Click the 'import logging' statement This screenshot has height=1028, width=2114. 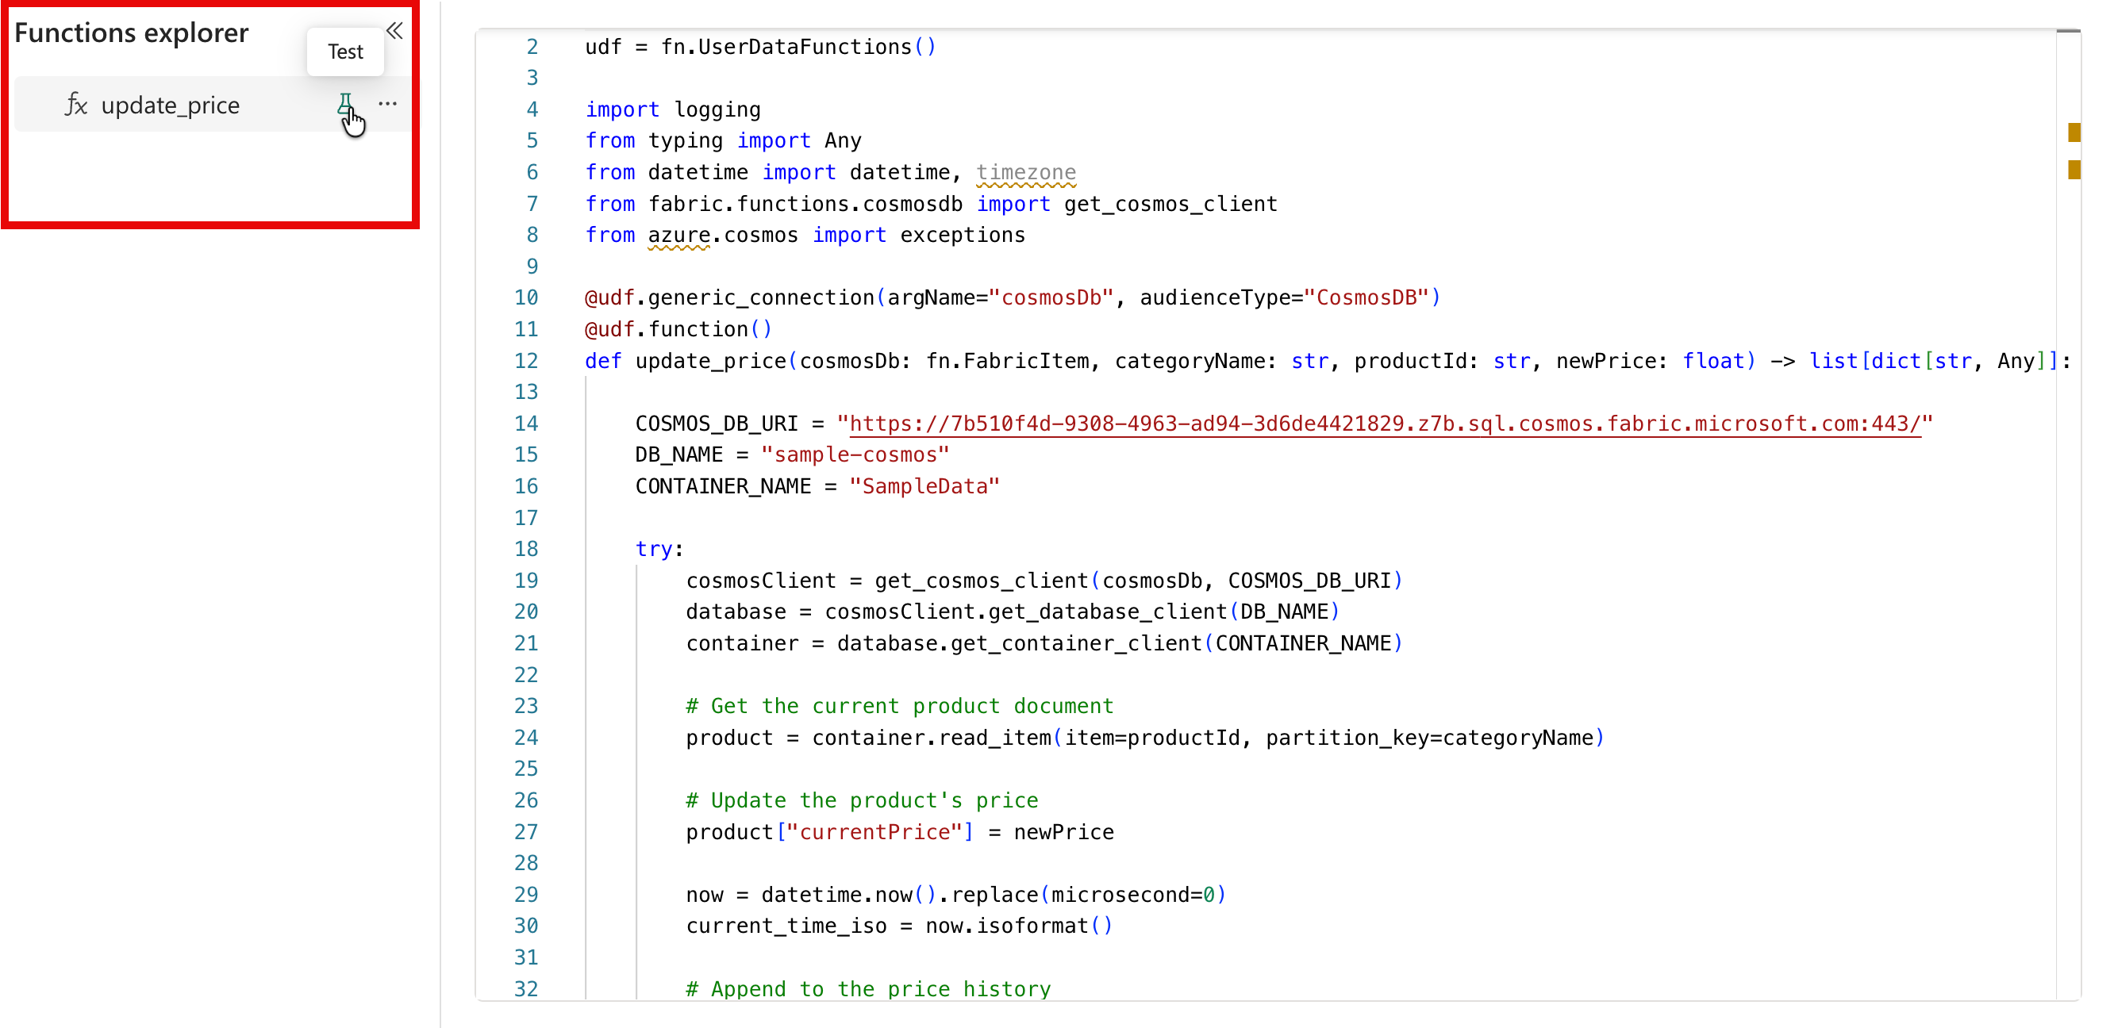click(672, 110)
